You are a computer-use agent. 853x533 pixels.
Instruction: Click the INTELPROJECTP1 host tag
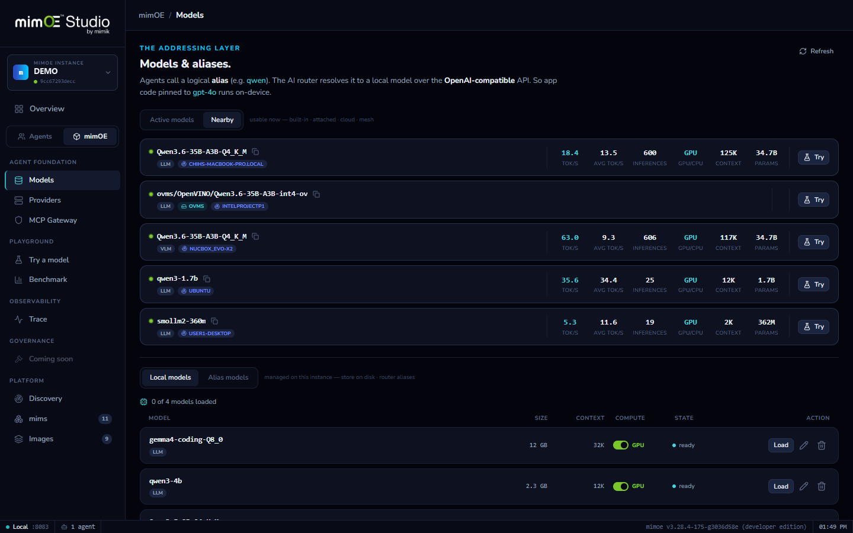[240, 207]
